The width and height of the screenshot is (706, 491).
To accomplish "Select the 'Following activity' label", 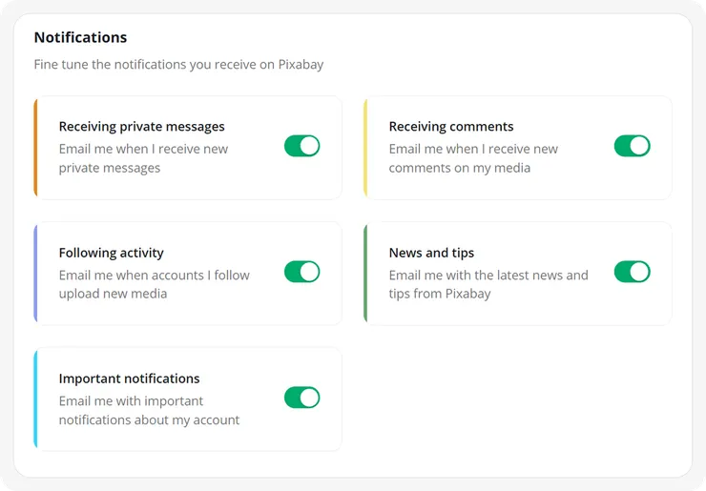I will point(111,253).
